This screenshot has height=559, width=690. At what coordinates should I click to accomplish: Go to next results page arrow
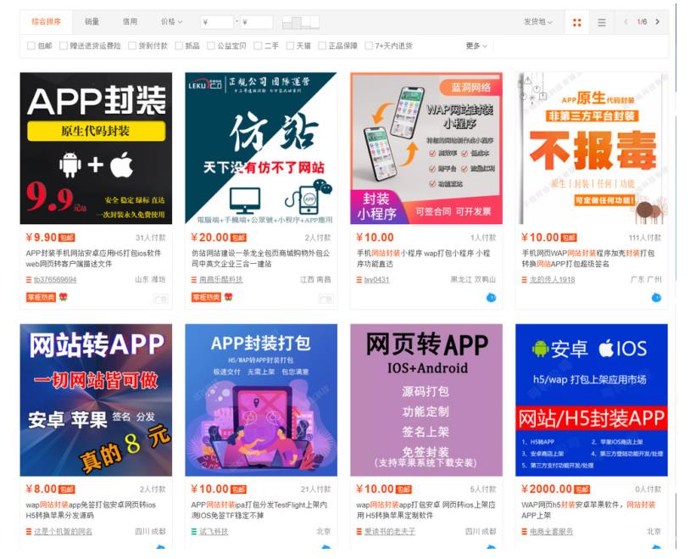click(x=658, y=22)
